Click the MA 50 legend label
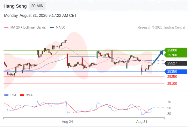This screenshot has width=188, height=127. (61, 28)
